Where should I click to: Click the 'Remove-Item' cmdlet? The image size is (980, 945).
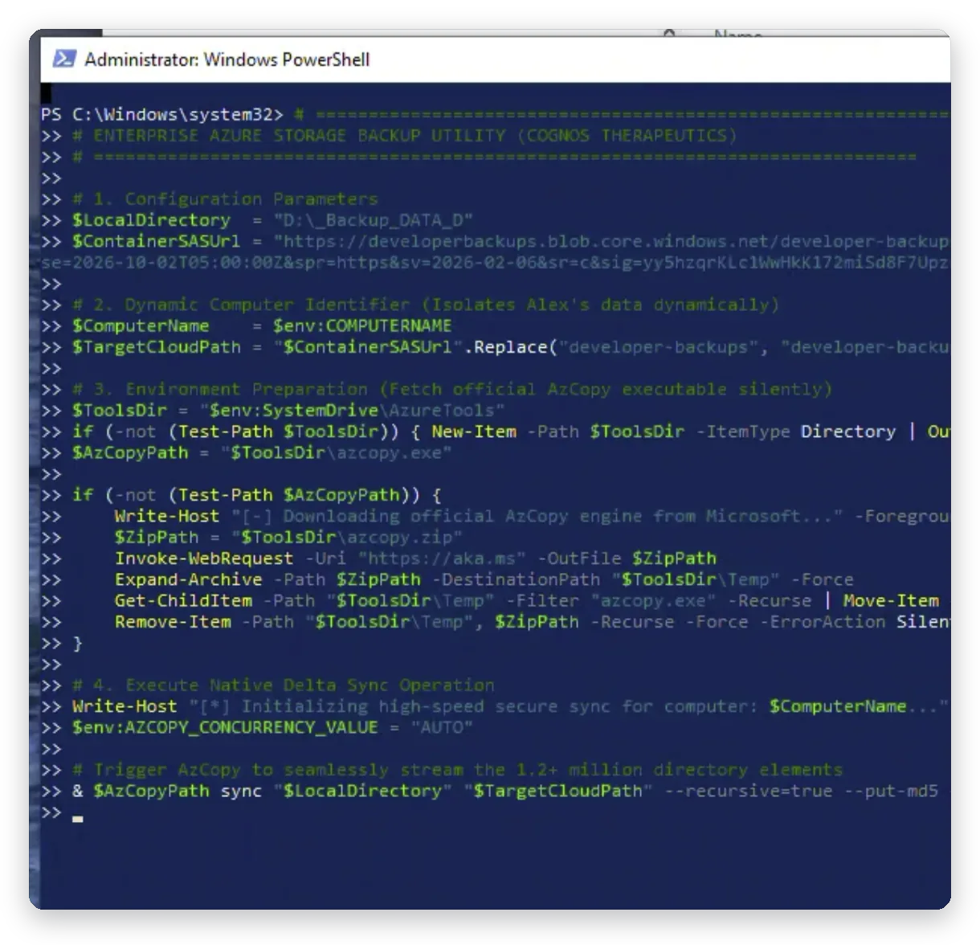click(173, 621)
